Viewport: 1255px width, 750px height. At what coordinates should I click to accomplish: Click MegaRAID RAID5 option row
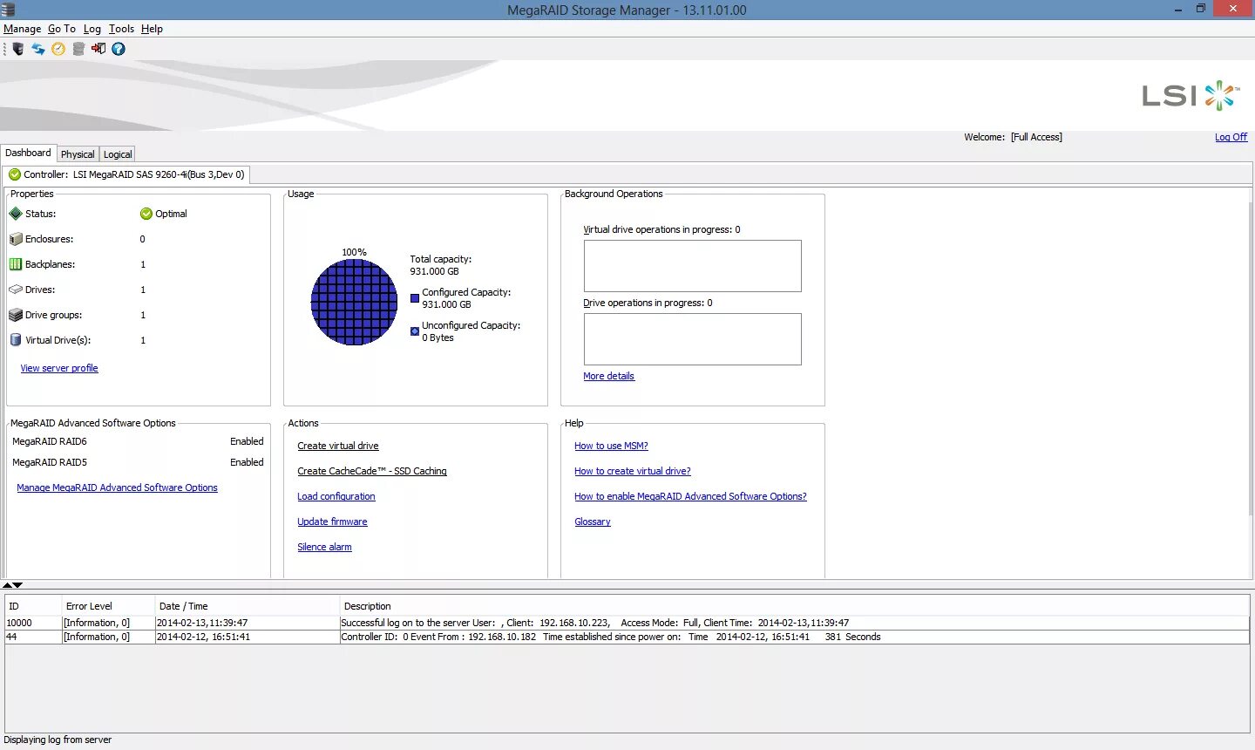(x=138, y=462)
